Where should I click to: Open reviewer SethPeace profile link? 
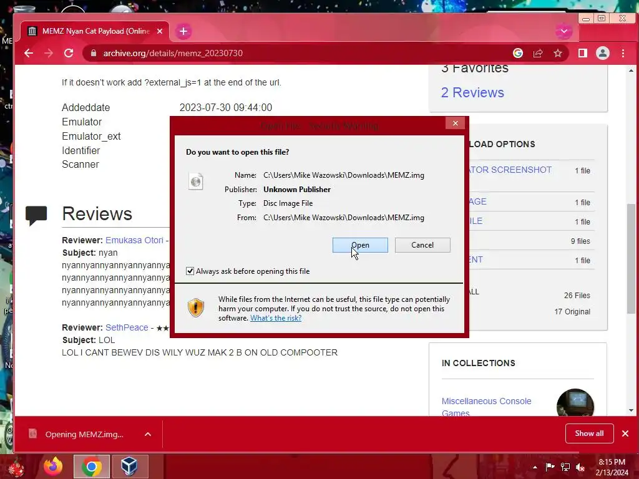click(127, 327)
